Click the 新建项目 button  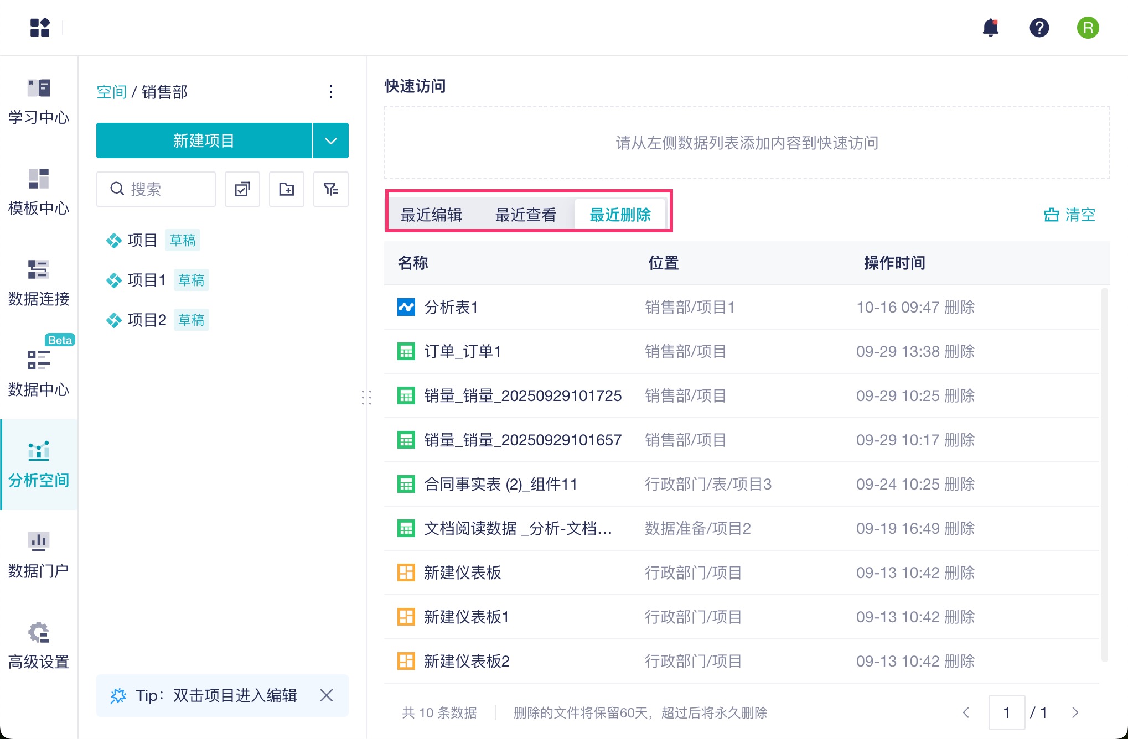click(x=204, y=140)
